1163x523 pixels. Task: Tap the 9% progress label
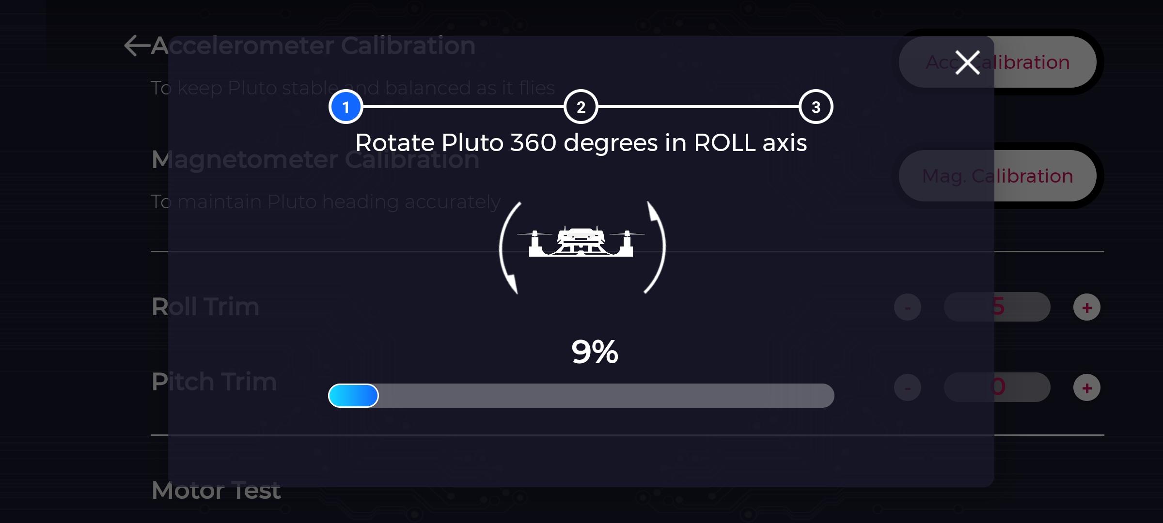(x=595, y=352)
